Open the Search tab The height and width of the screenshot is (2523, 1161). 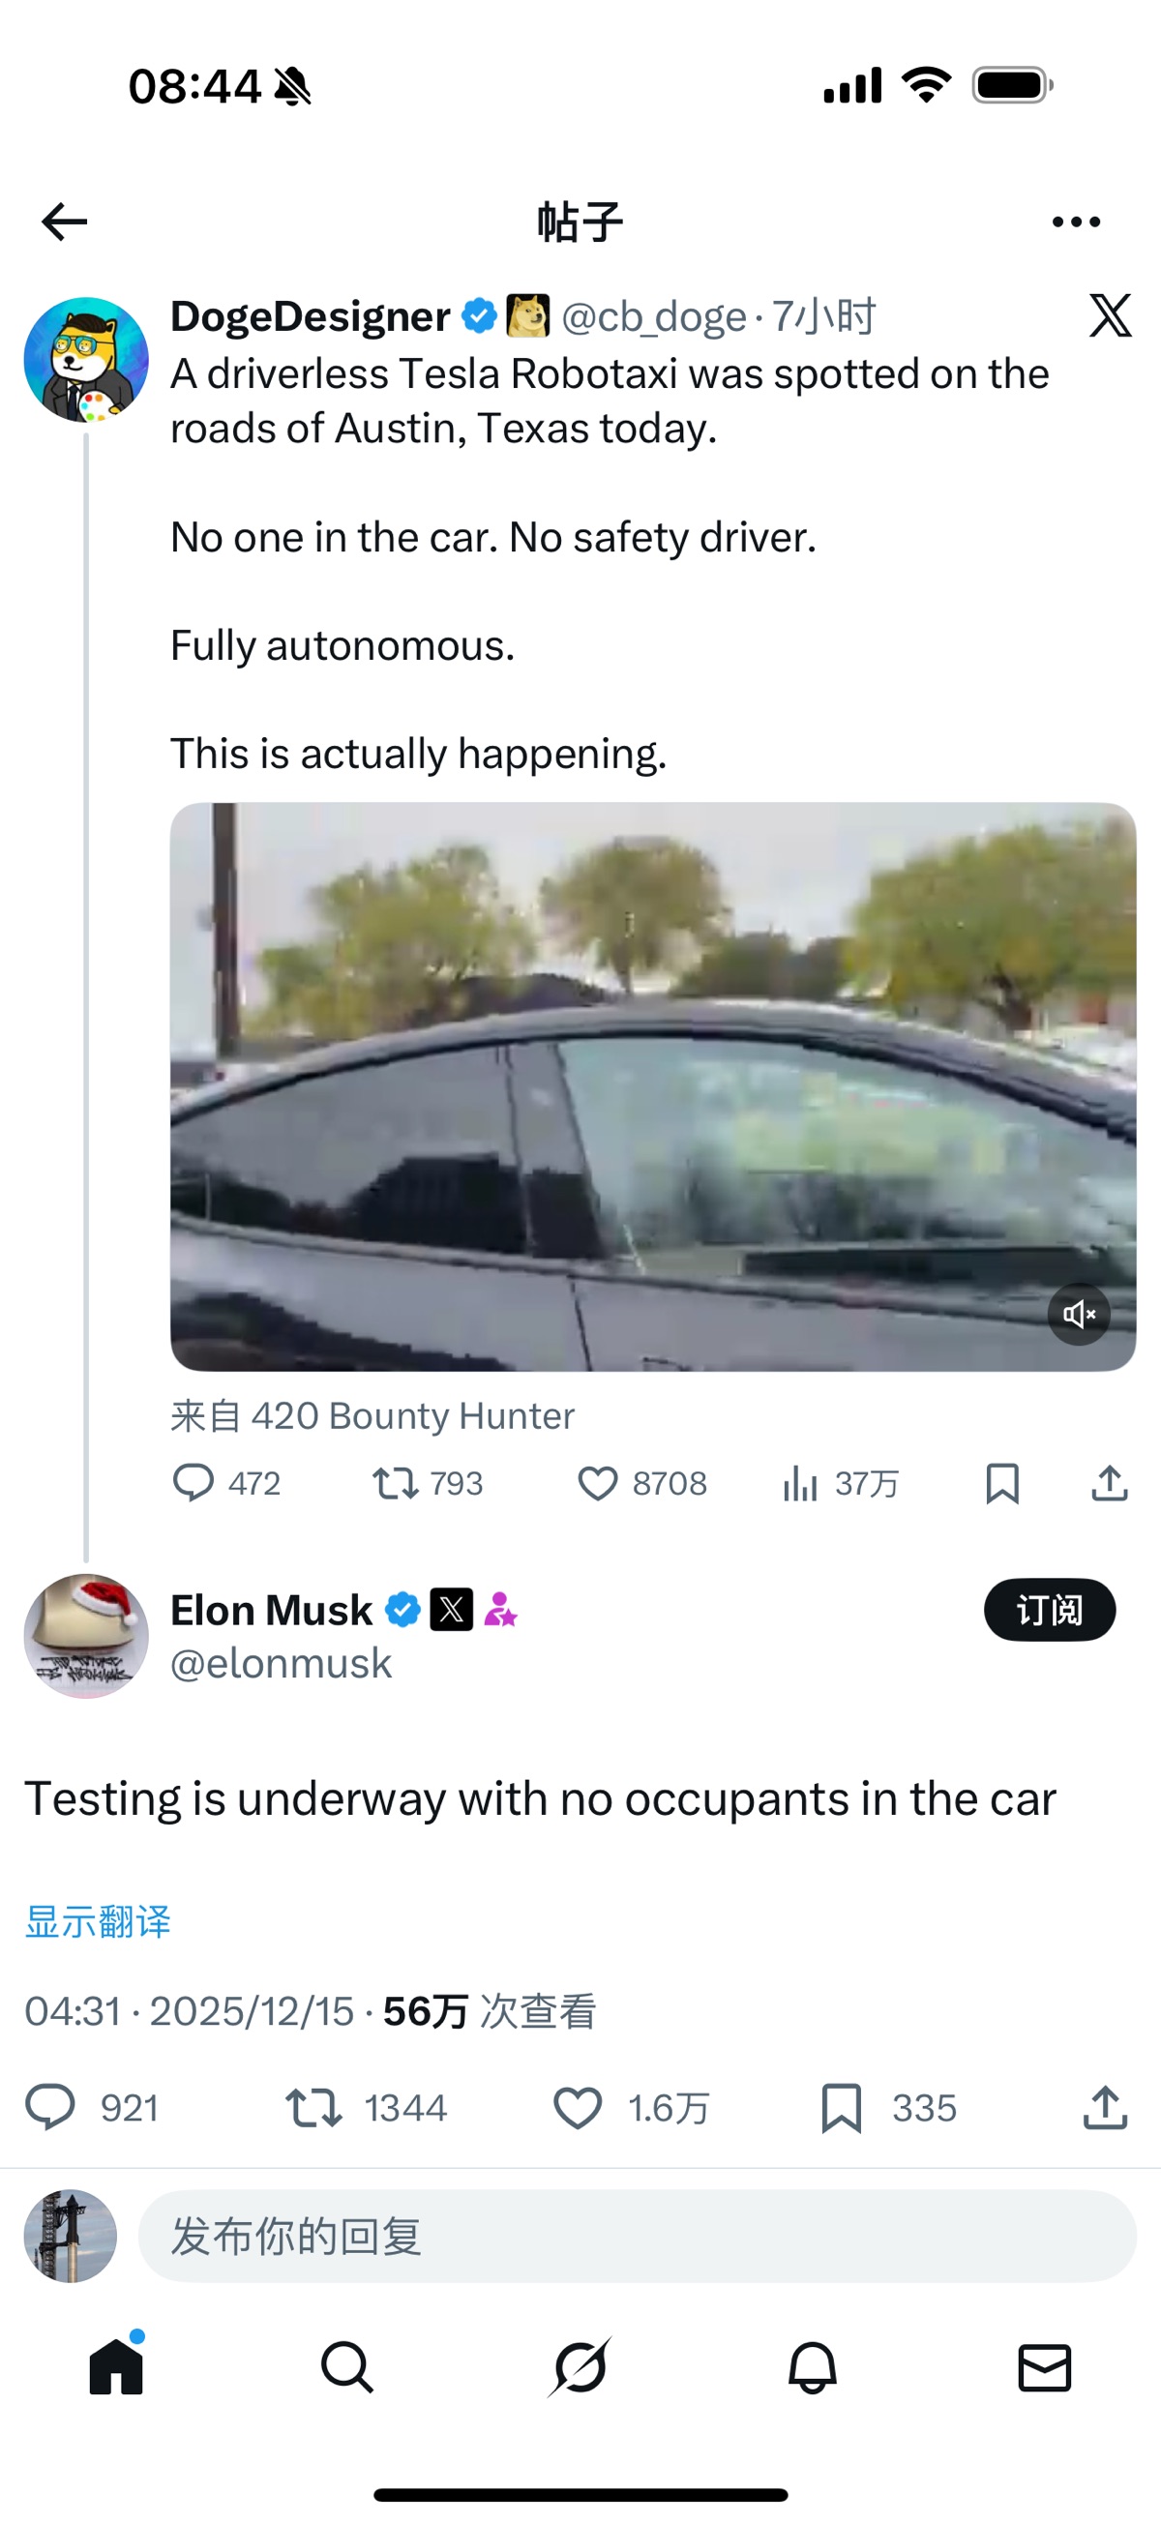pos(347,2367)
